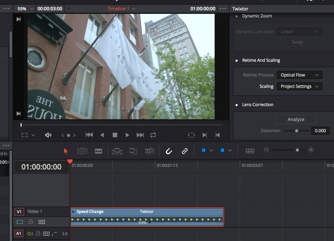This screenshot has width=334, height=241.
Task: Switch context via the Twixtor panel title
Action: tap(240, 8)
